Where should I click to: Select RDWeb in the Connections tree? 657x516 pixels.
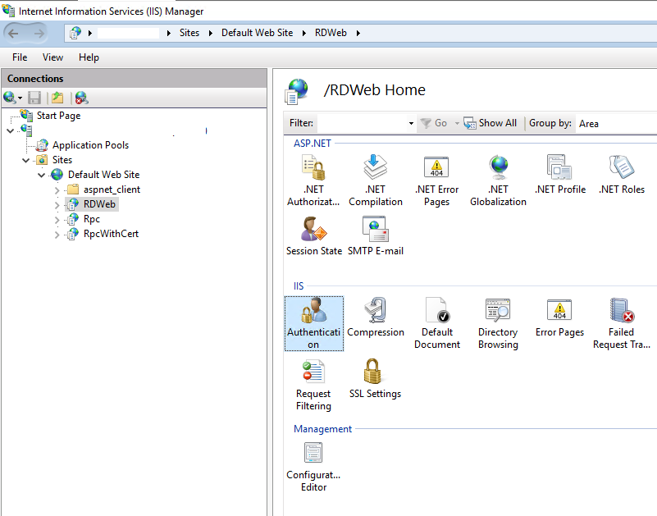(x=99, y=204)
